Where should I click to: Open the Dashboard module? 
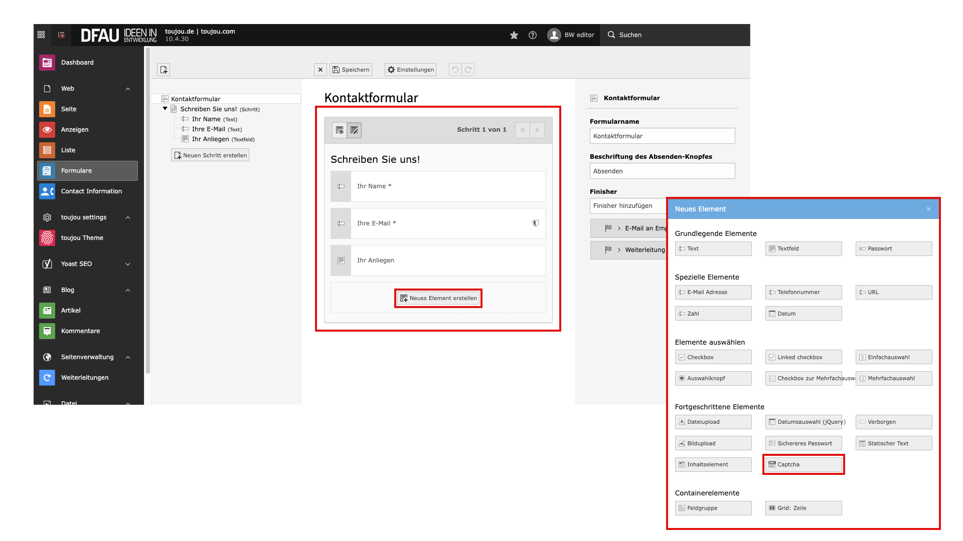click(x=77, y=63)
